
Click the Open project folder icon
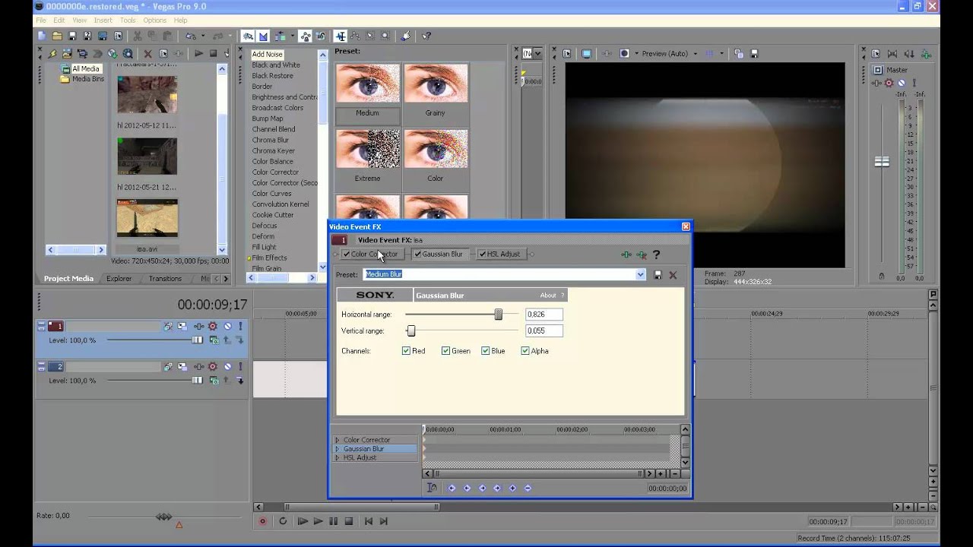[57, 36]
